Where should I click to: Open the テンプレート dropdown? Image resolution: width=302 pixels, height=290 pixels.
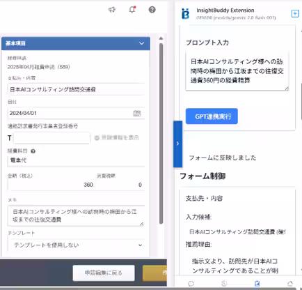pyautogui.click(x=77, y=245)
